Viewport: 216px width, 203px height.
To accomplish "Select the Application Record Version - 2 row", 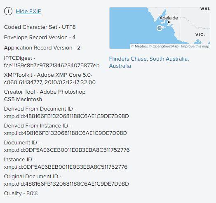I will 42,48.
